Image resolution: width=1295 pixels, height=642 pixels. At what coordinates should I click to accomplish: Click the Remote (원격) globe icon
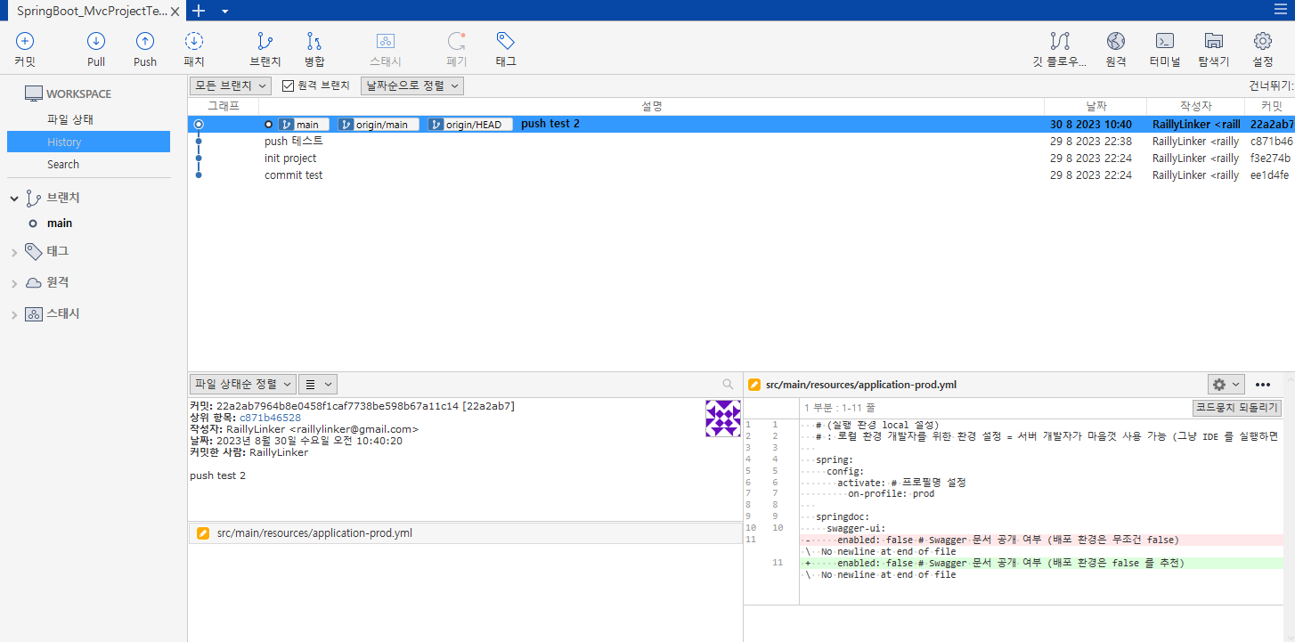(x=1116, y=41)
